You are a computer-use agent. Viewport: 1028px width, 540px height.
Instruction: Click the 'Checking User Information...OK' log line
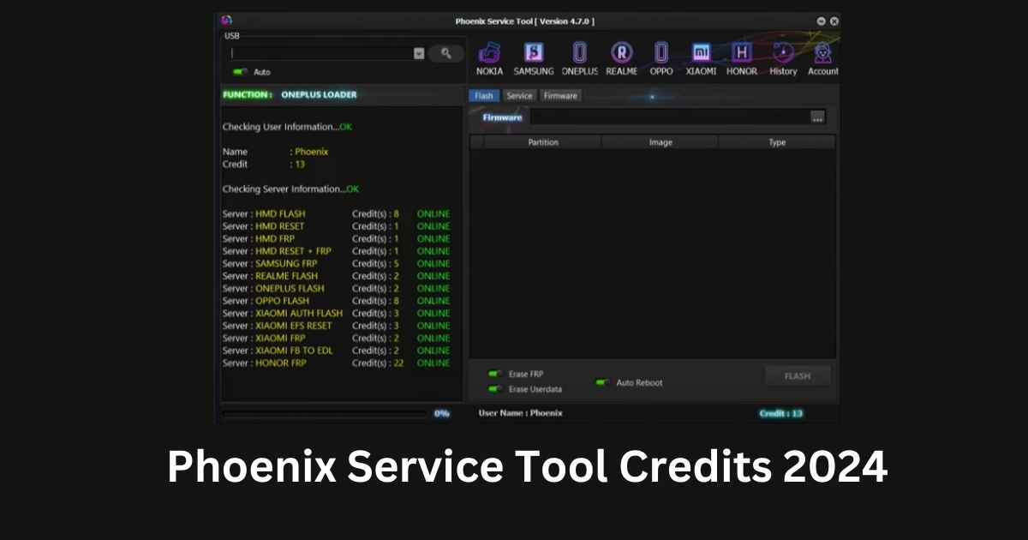click(287, 127)
